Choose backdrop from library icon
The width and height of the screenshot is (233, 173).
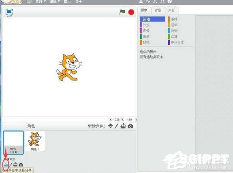6,165
